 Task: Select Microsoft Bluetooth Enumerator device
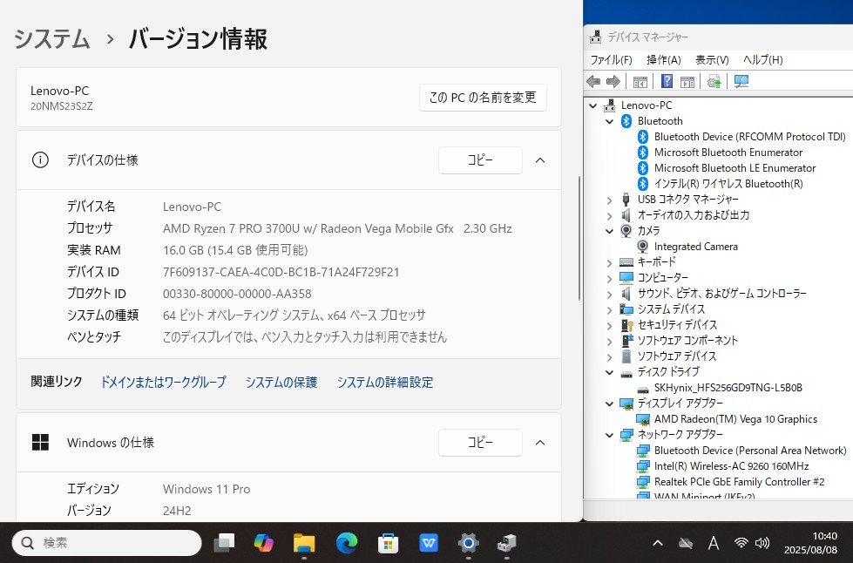[728, 153]
